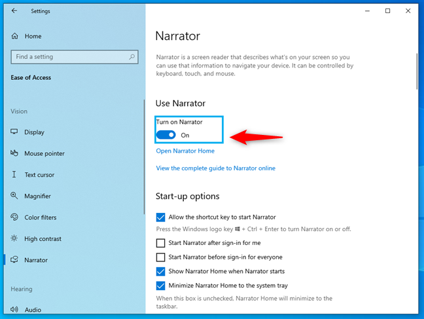The image size is (424, 319).
Task: Click the High contrast sun icon
Action: pyautogui.click(x=14, y=238)
